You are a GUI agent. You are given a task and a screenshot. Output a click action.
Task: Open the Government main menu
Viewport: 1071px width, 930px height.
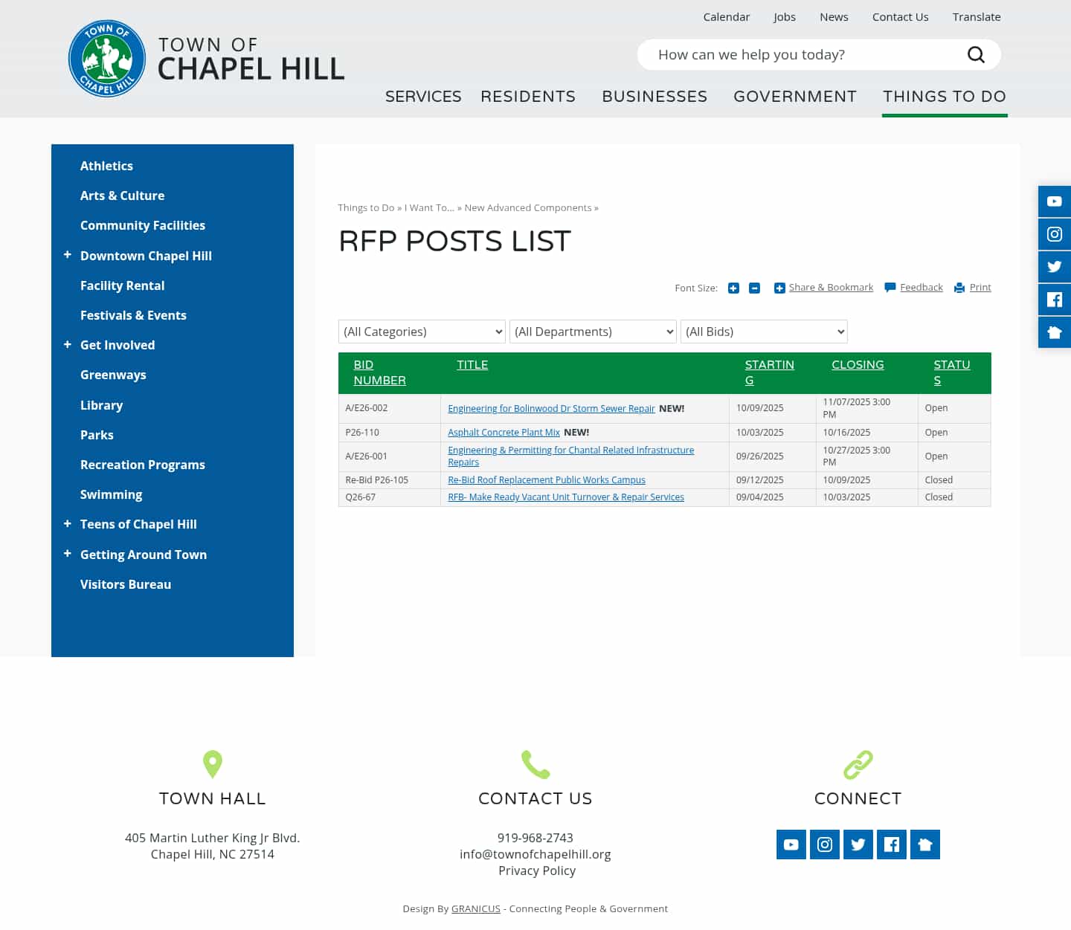pos(795,97)
